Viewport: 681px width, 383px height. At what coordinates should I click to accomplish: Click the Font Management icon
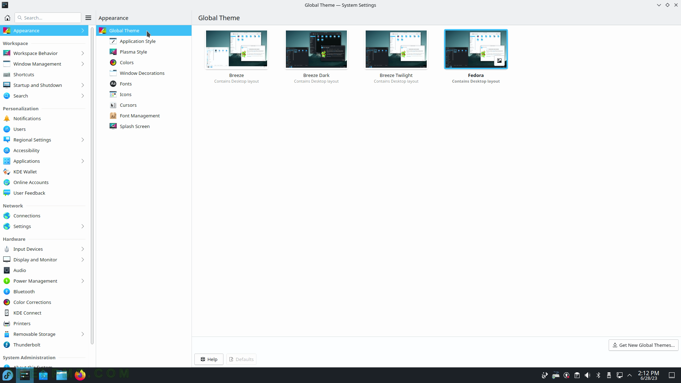point(113,116)
